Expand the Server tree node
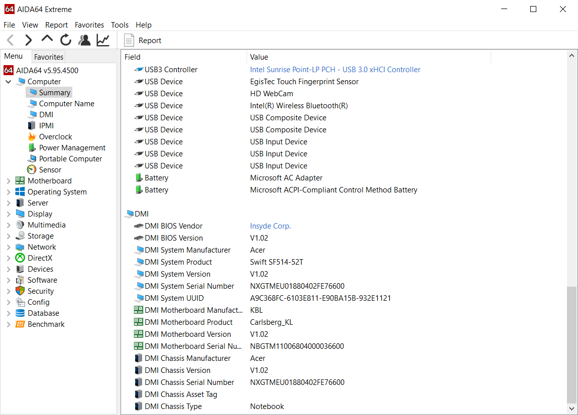The height and width of the screenshot is (415, 578). coord(9,202)
